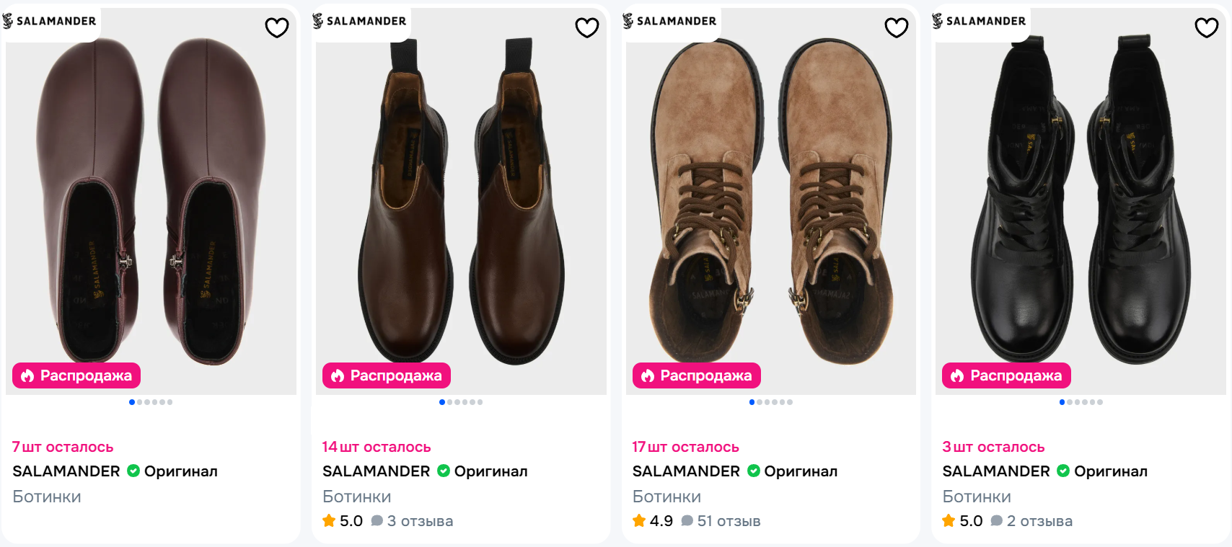Add burgundy ankle boots to favorites

(277, 27)
